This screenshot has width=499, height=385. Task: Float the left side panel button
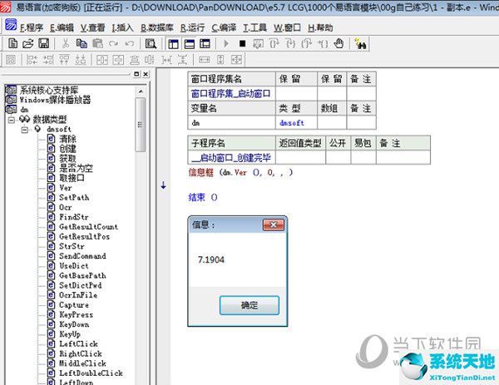(136, 74)
